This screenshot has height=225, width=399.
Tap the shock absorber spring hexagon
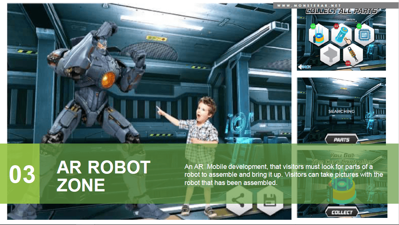353,55
